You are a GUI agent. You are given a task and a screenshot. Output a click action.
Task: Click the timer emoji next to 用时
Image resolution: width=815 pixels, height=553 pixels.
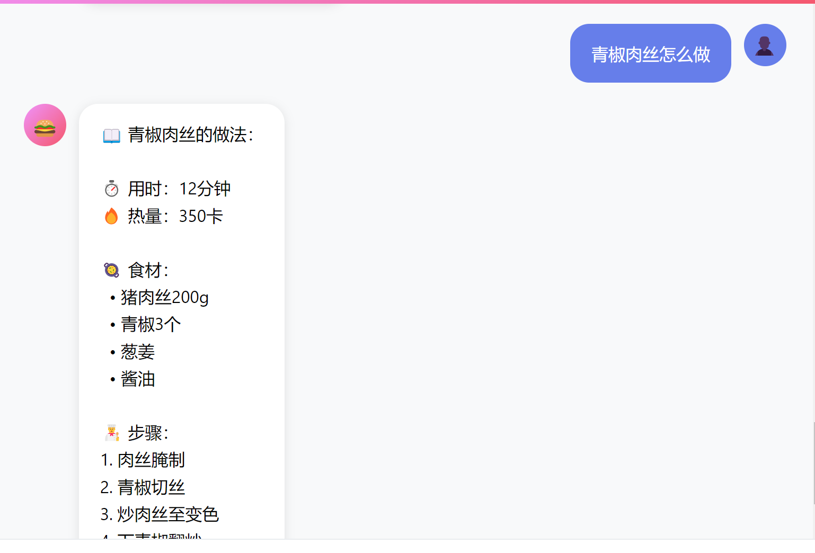click(111, 189)
